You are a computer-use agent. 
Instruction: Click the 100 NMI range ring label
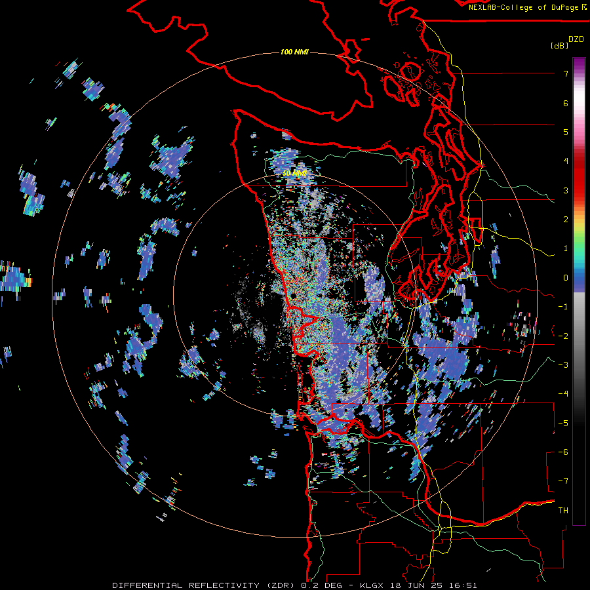tap(294, 52)
